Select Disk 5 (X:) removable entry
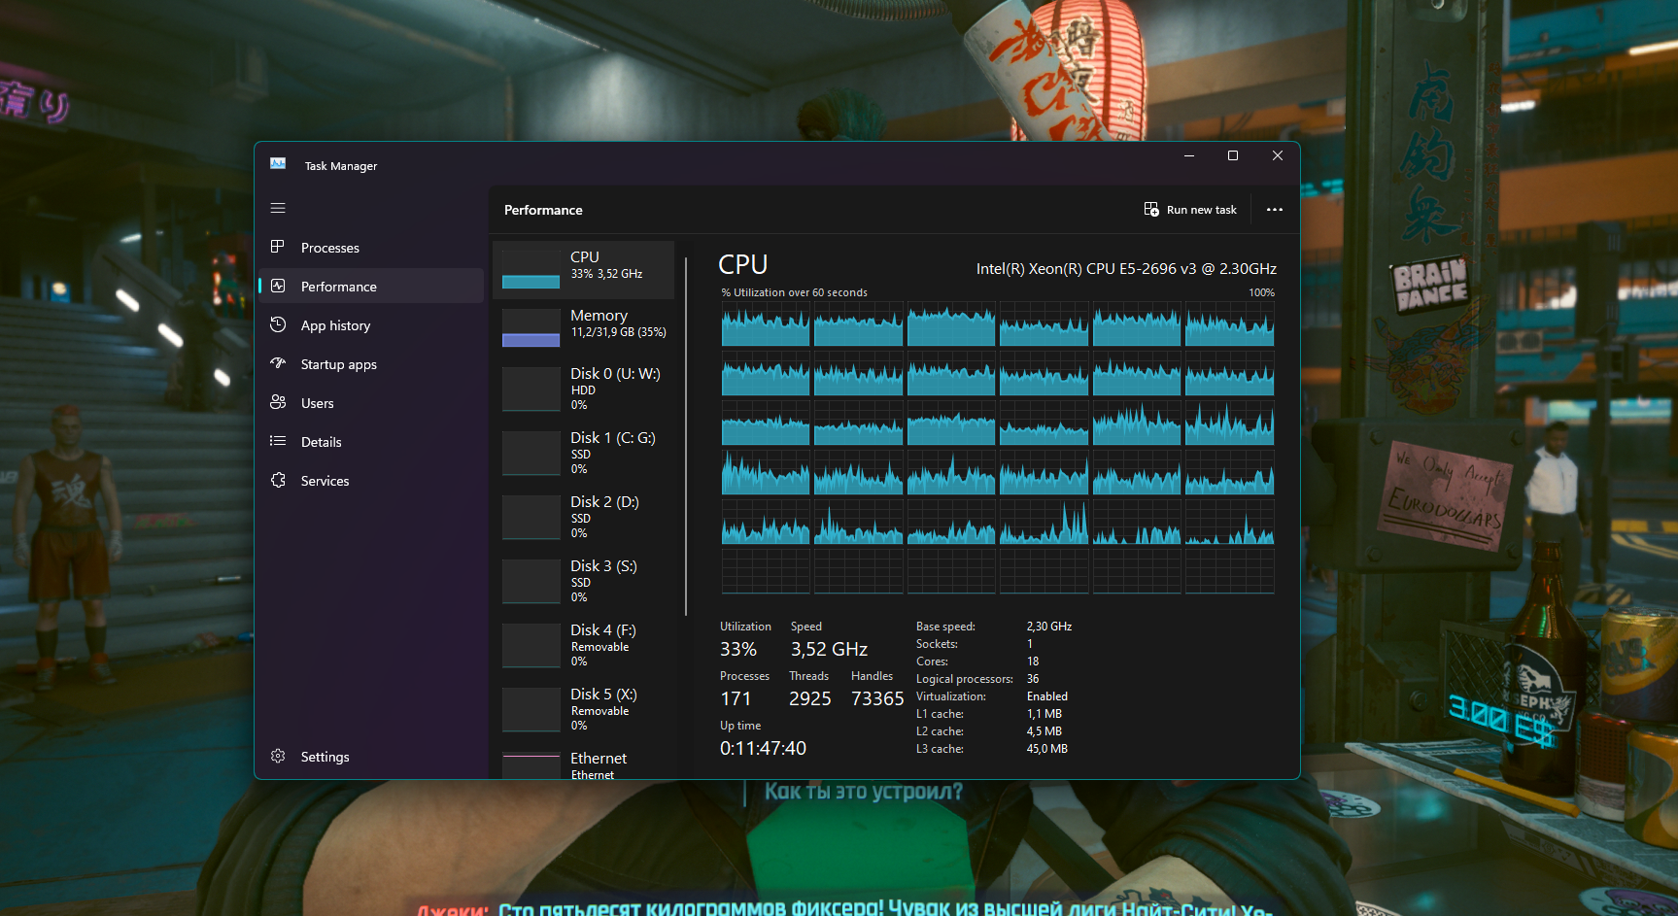Viewport: 1678px width, 916px height. [x=584, y=709]
